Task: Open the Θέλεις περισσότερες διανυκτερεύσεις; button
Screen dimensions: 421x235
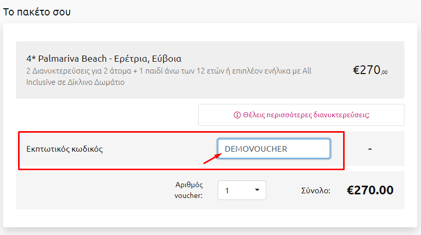Action: pos(301,115)
